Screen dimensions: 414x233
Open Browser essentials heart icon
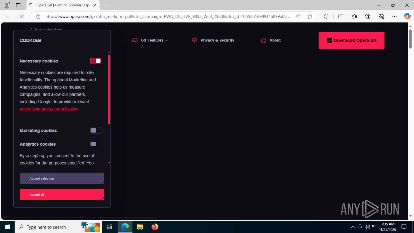(381, 16)
